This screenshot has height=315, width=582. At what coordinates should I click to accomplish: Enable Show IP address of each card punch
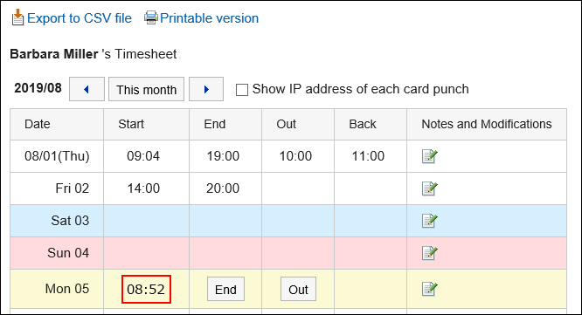242,90
